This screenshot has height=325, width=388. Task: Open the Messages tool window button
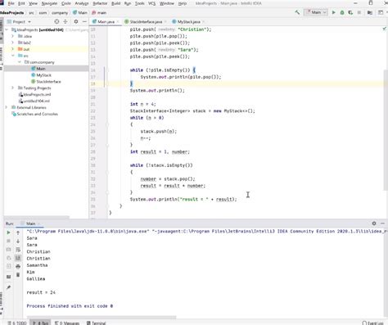(67, 323)
